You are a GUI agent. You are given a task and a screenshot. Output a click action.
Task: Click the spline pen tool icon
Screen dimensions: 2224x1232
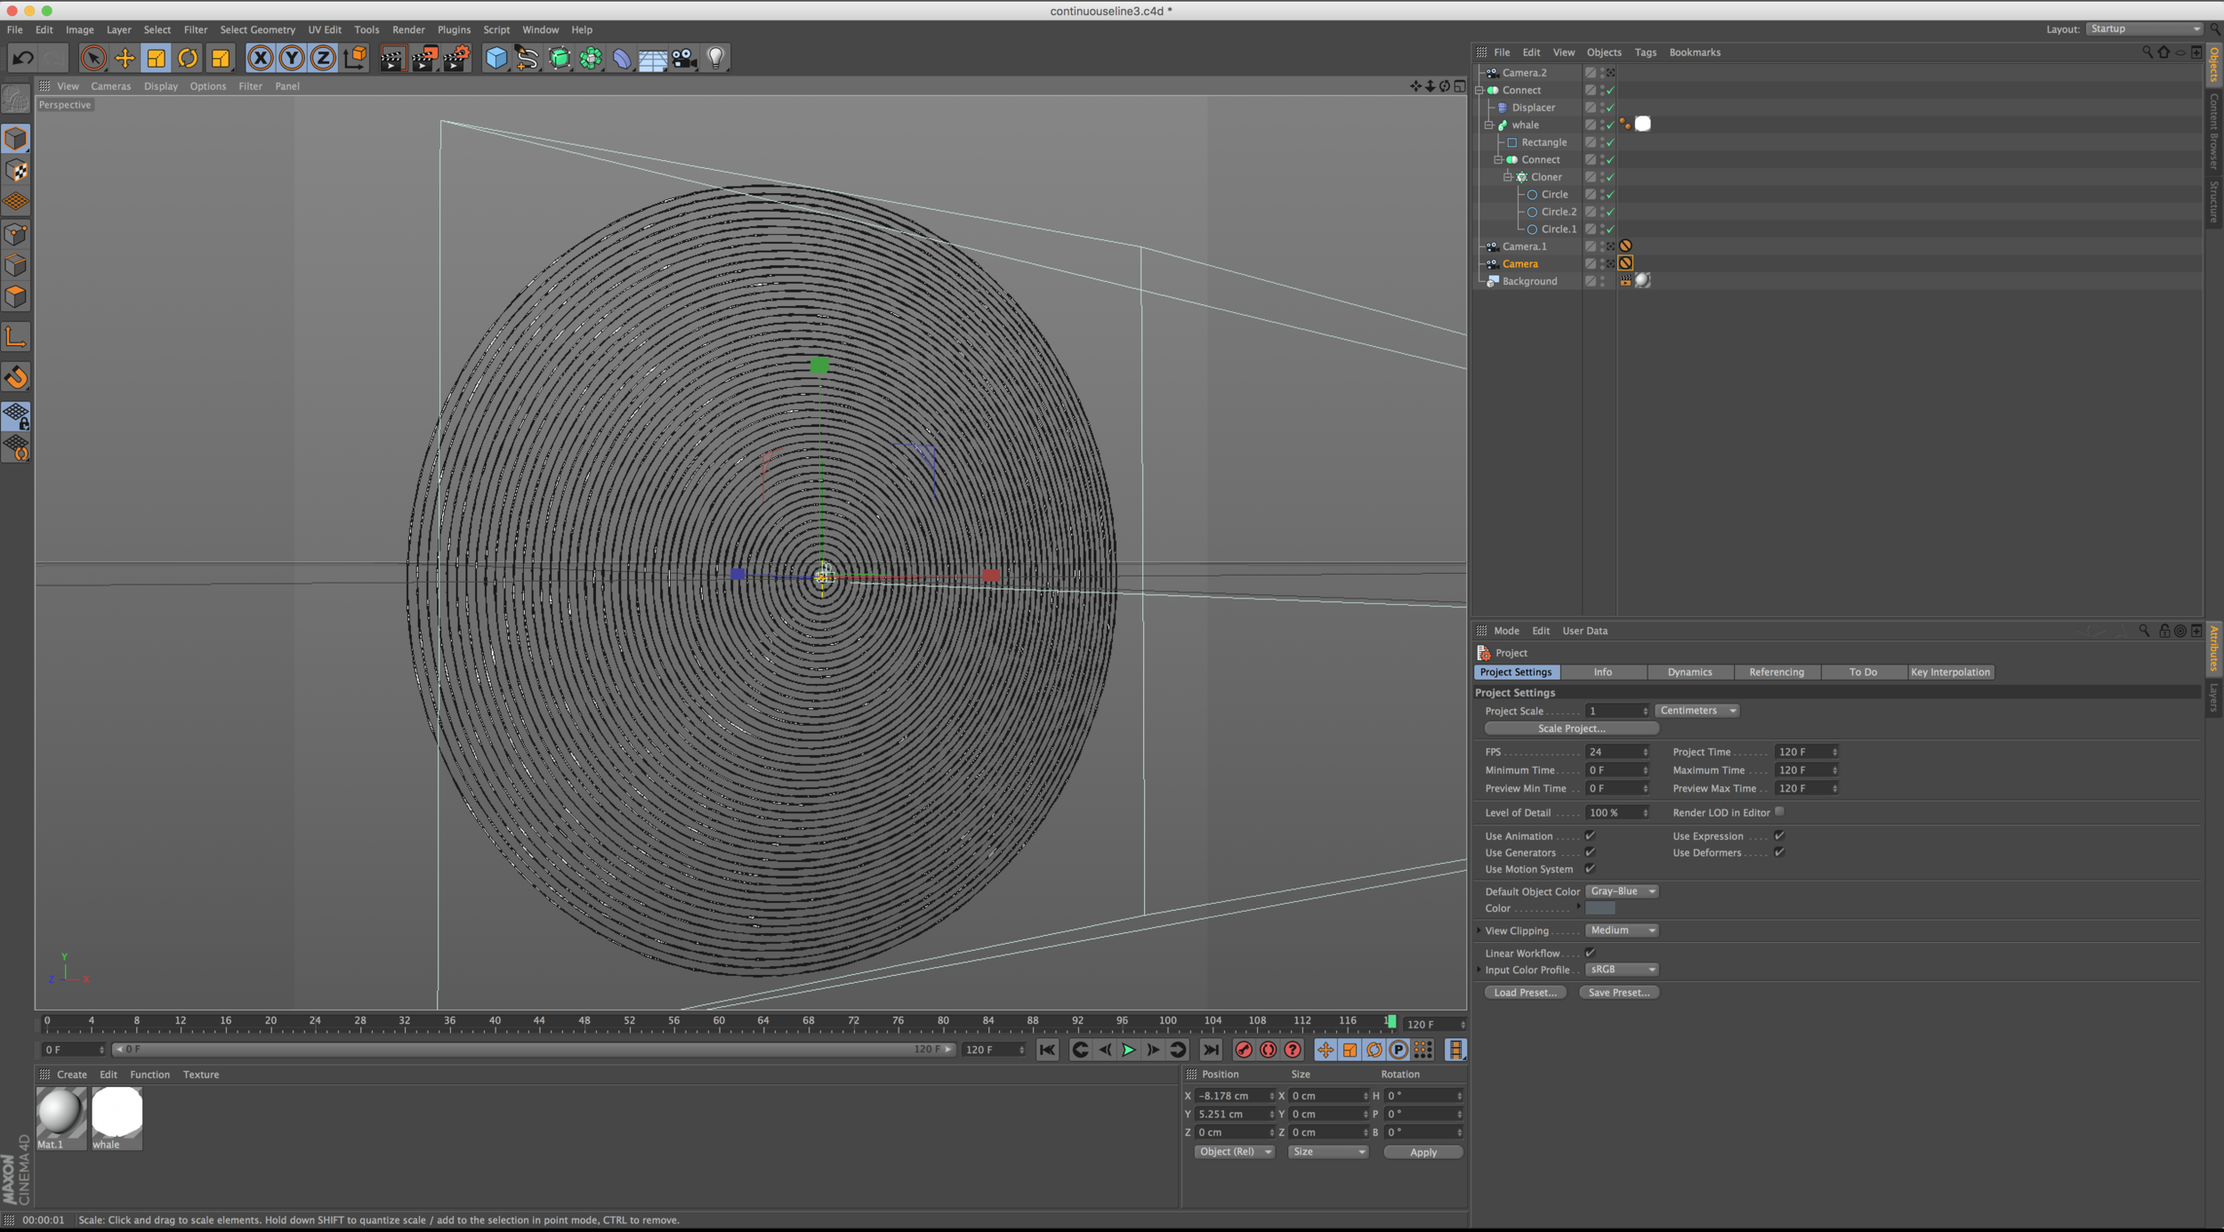528,59
